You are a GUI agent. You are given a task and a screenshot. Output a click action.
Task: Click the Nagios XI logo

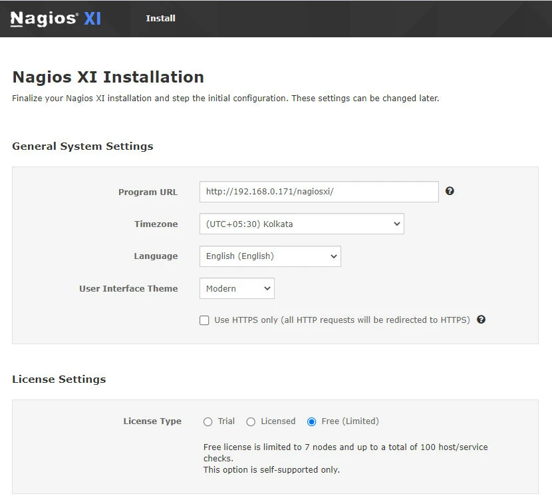56,19
